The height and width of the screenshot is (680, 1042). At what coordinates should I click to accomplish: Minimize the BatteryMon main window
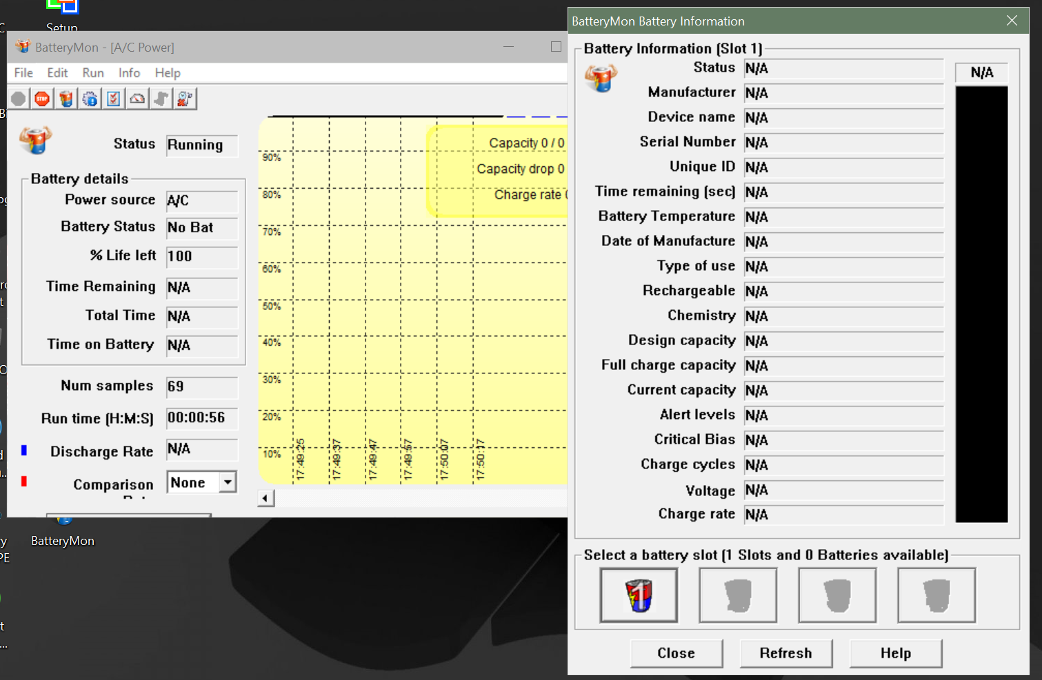[x=509, y=47]
